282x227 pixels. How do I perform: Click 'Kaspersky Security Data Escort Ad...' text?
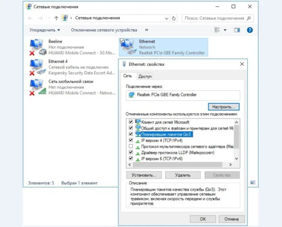[82, 73]
